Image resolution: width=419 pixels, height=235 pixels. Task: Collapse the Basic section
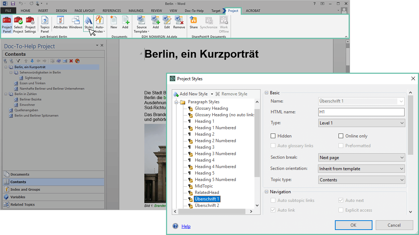point(266,93)
